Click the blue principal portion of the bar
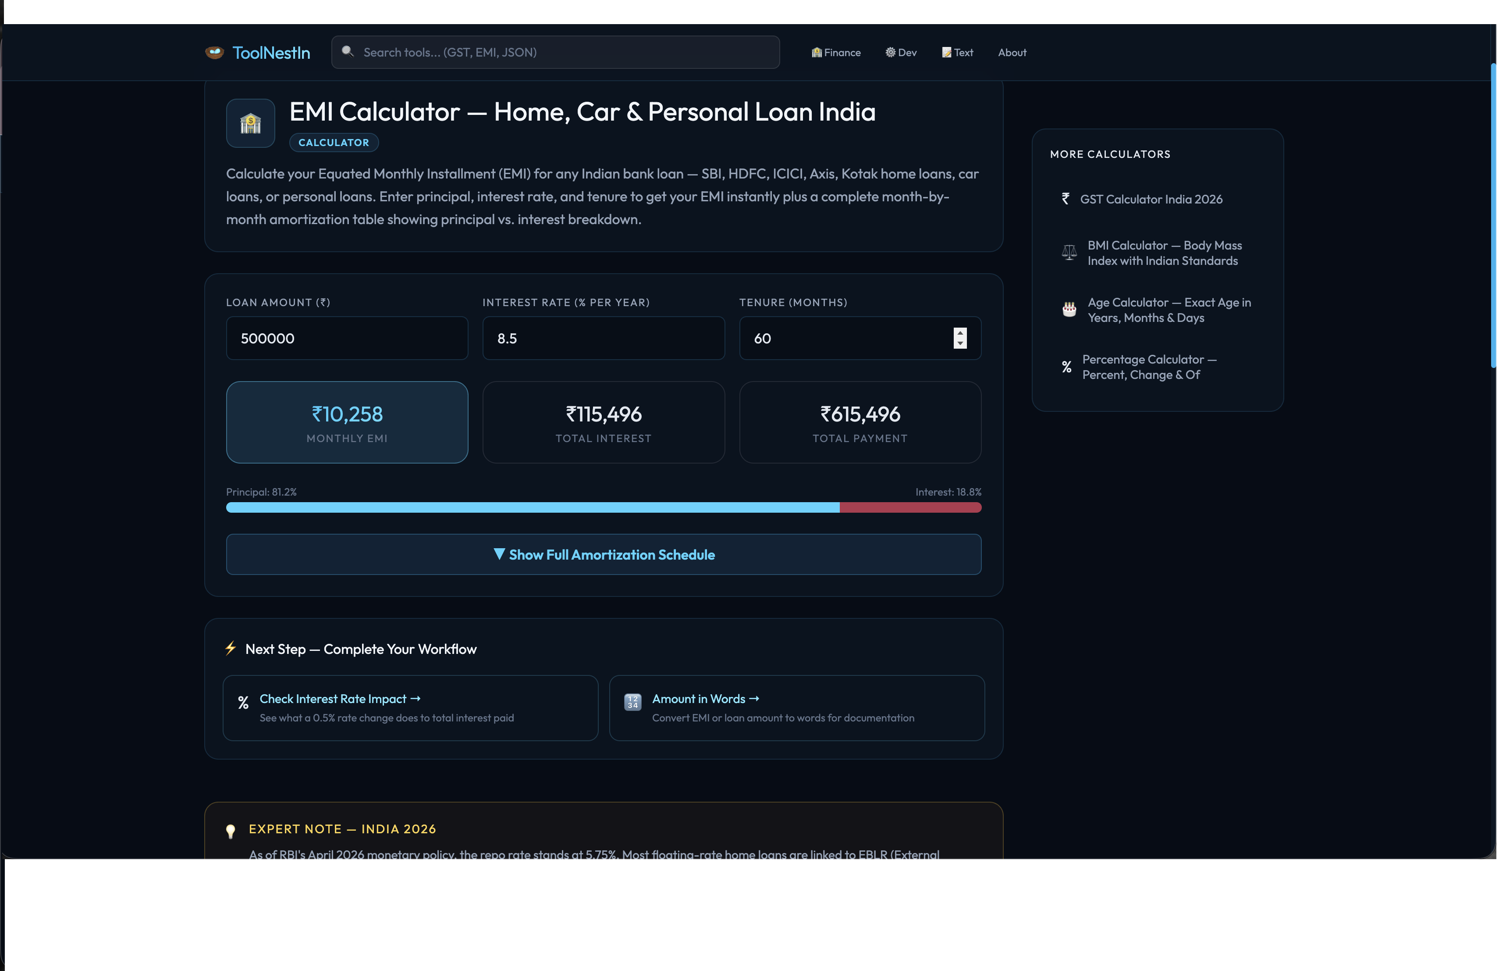This screenshot has width=1499, height=971. click(533, 508)
